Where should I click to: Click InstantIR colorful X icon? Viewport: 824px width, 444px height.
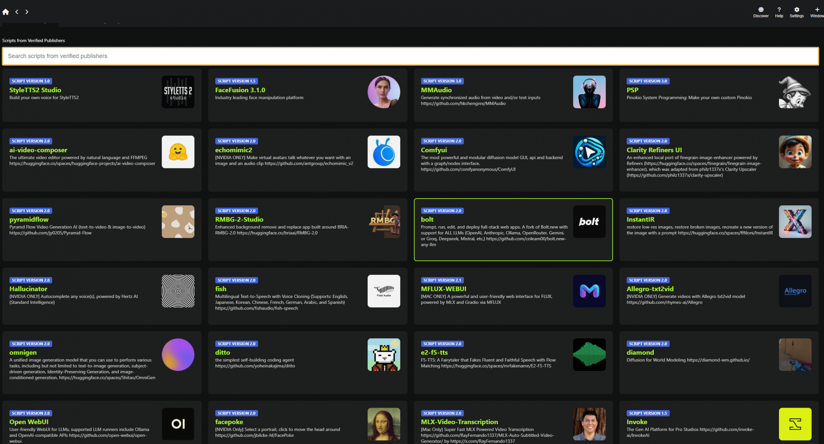coord(795,221)
